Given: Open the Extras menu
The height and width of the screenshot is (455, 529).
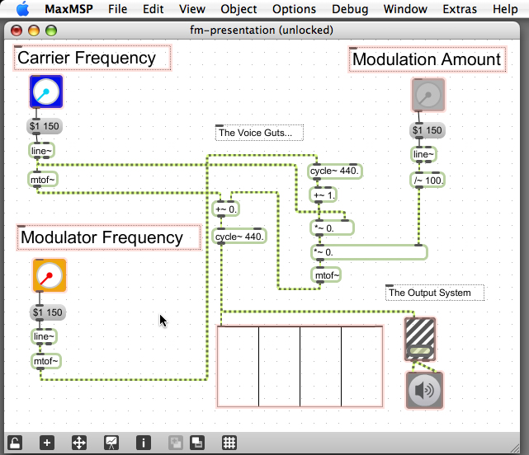Looking at the screenshot, I should [x=460, y=9].
